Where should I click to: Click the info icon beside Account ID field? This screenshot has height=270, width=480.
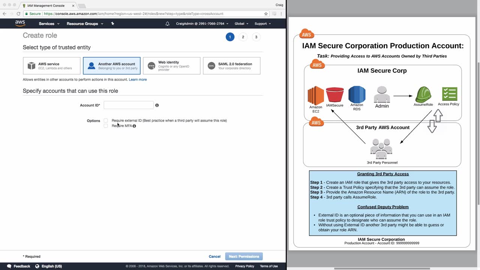(x=157, y=105)
